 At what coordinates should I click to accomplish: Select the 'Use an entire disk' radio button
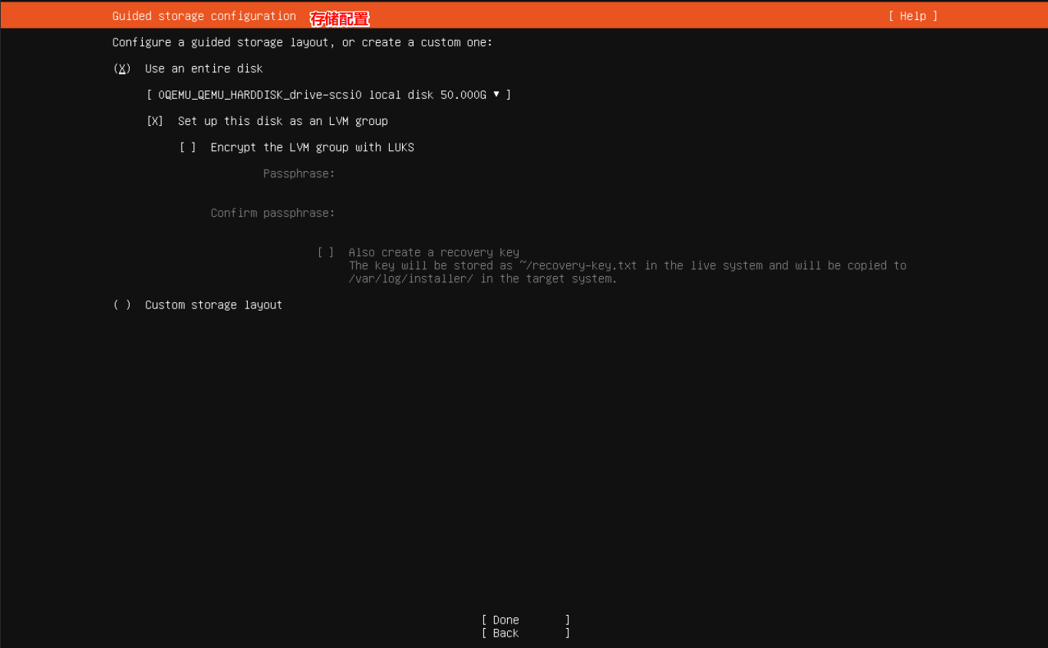(x=122, y=69)
